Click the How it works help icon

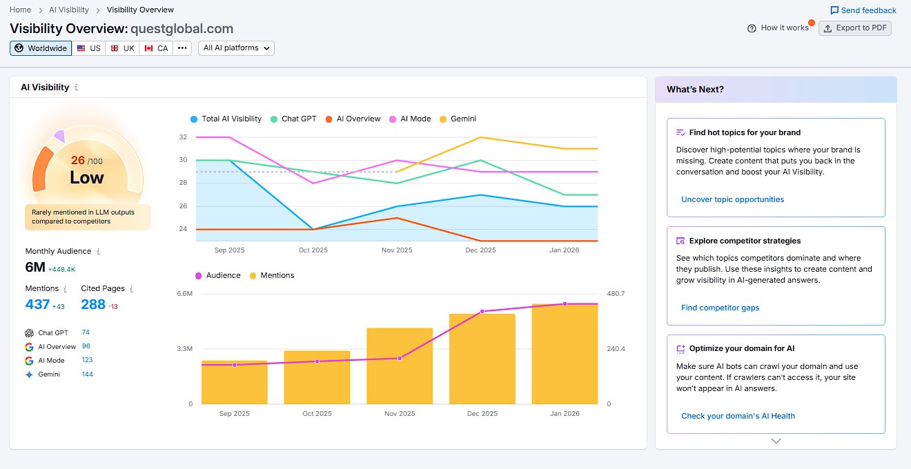click(751, 28)
